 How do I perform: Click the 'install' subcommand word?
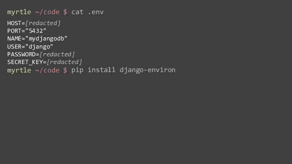[101, 70]
